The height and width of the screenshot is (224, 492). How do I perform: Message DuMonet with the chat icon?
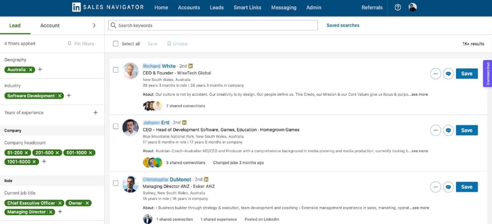point(448,187)
